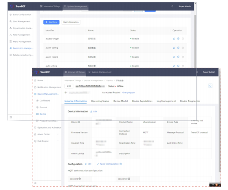Click help icon beside Apply Configuration

[x=121, y=164]
